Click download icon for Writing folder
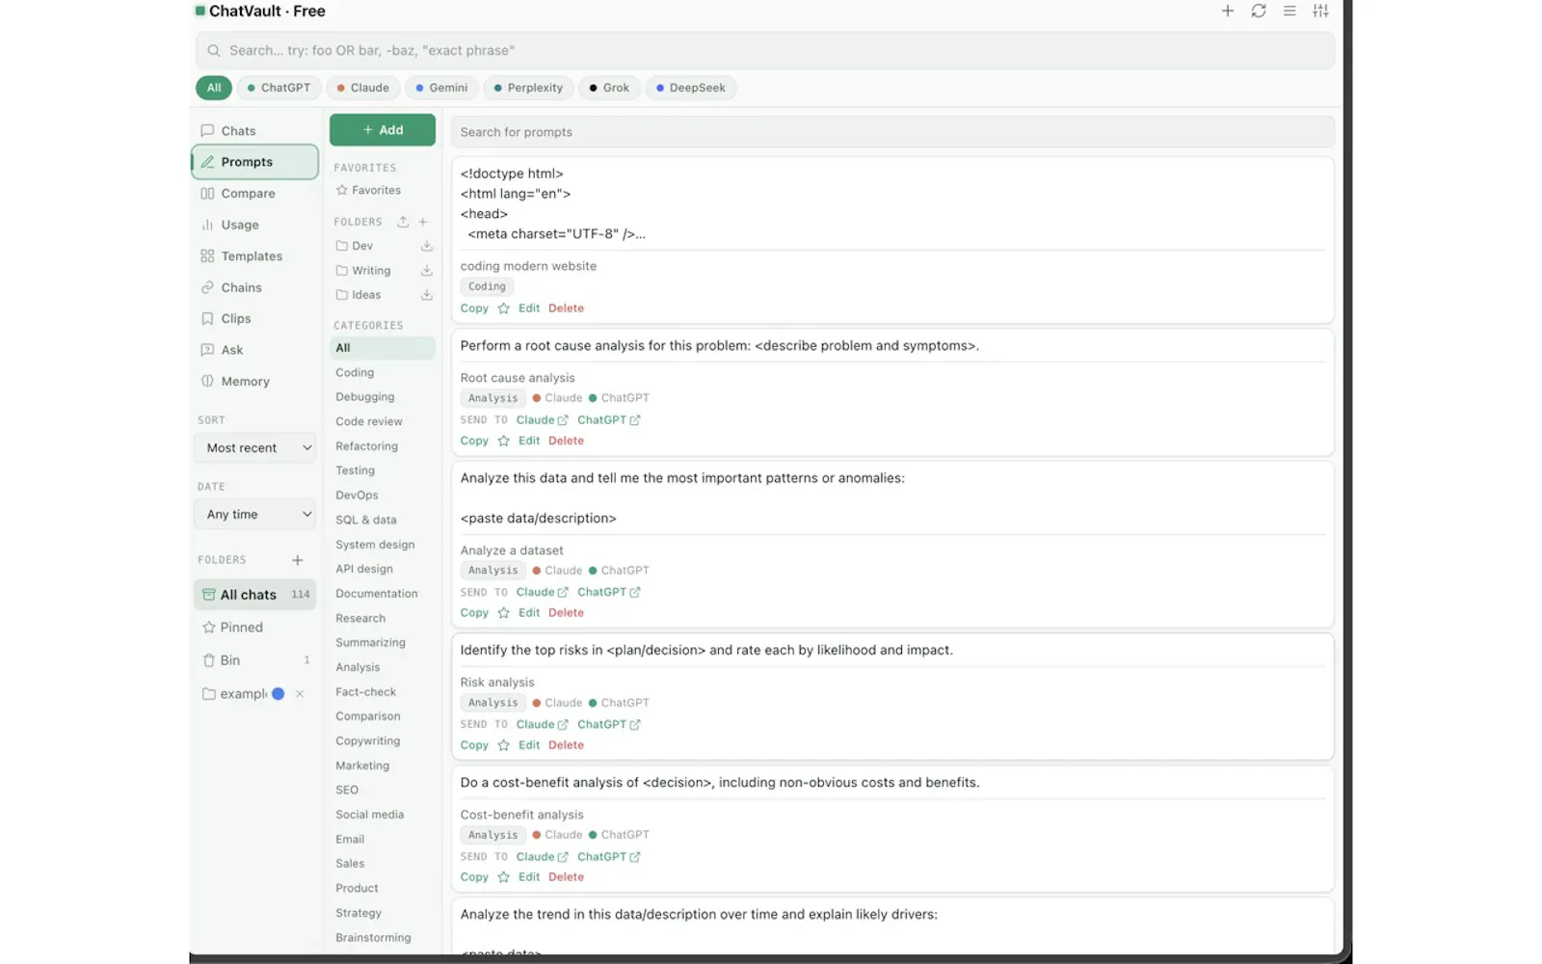The image size is (1542, 964). (427, 271)
